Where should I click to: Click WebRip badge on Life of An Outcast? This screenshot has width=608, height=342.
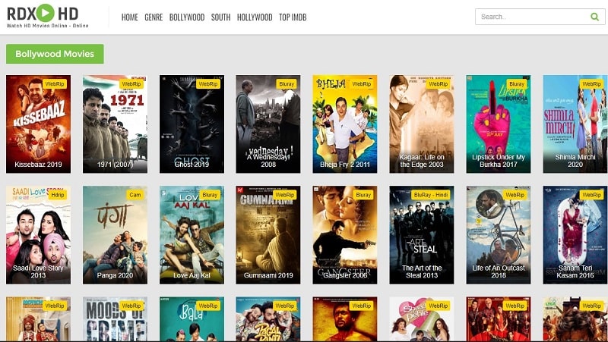515,195
